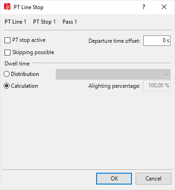The width and height of the screenshot is (175, 190).
Task: Click the Alighting percentage value box
Action: point(157,86)
